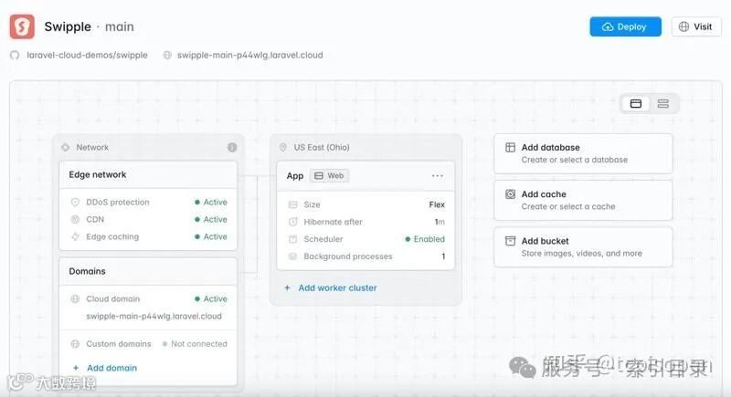
Task: Click the Deploy button
Action: [625, 26]
